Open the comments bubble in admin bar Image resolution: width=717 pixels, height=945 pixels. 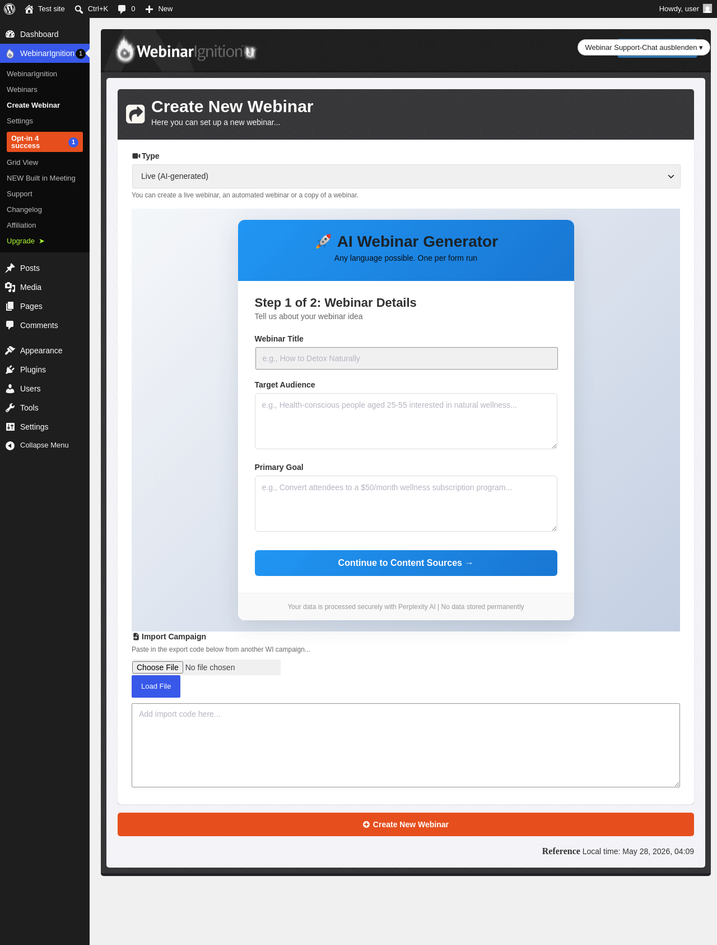[x=122, y=9]
